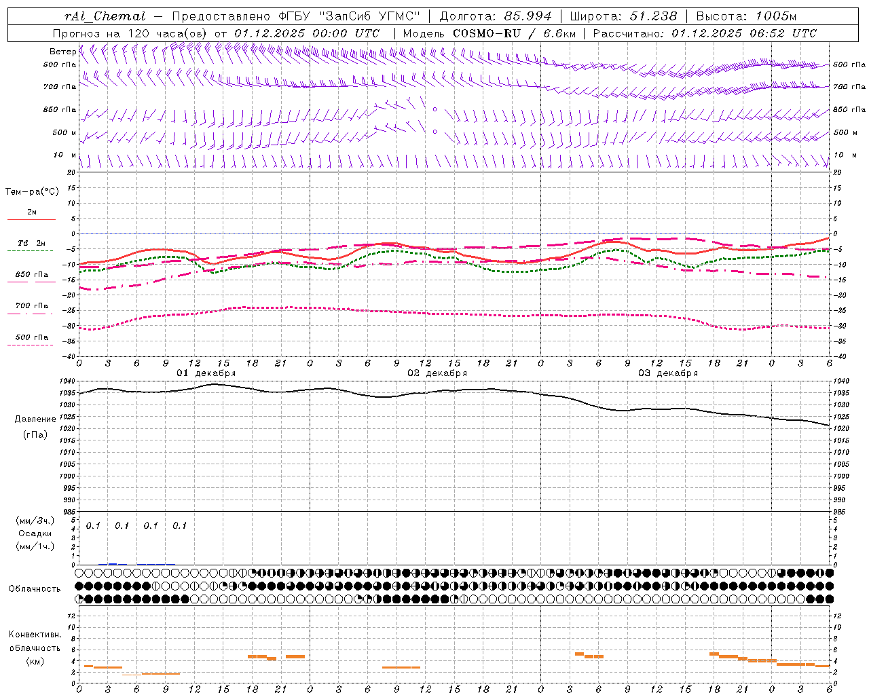Image resolution: width=869 pixels, height=695 pixels.
Task: Click the (км) convective cloud unit label
Action: [35, 662]
